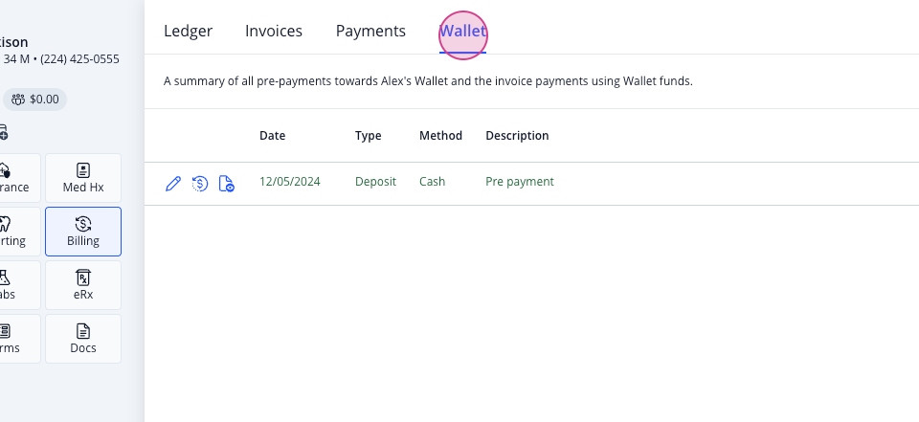Viewport: 919px width, 422px height.
Task: Sort by the Date column header
Action: (273, 135)
